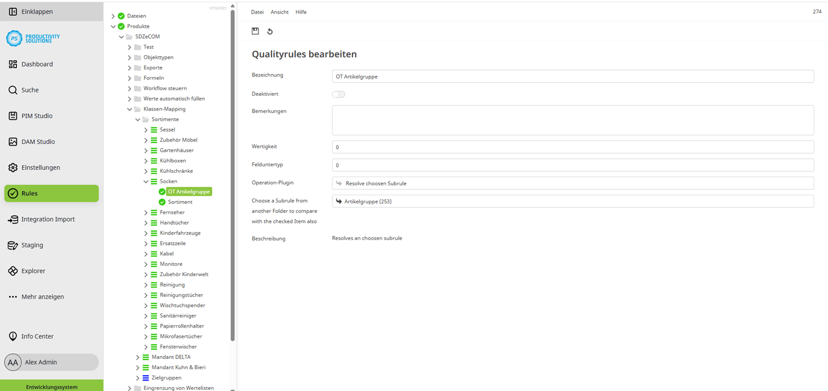Screen dimensions: 828x391
Task: Expand the Socken tree node
Action: [x=145, y=181]
